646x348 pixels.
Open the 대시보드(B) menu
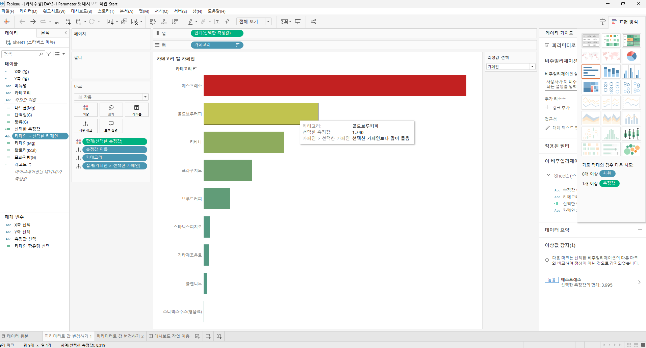point(81,11)
